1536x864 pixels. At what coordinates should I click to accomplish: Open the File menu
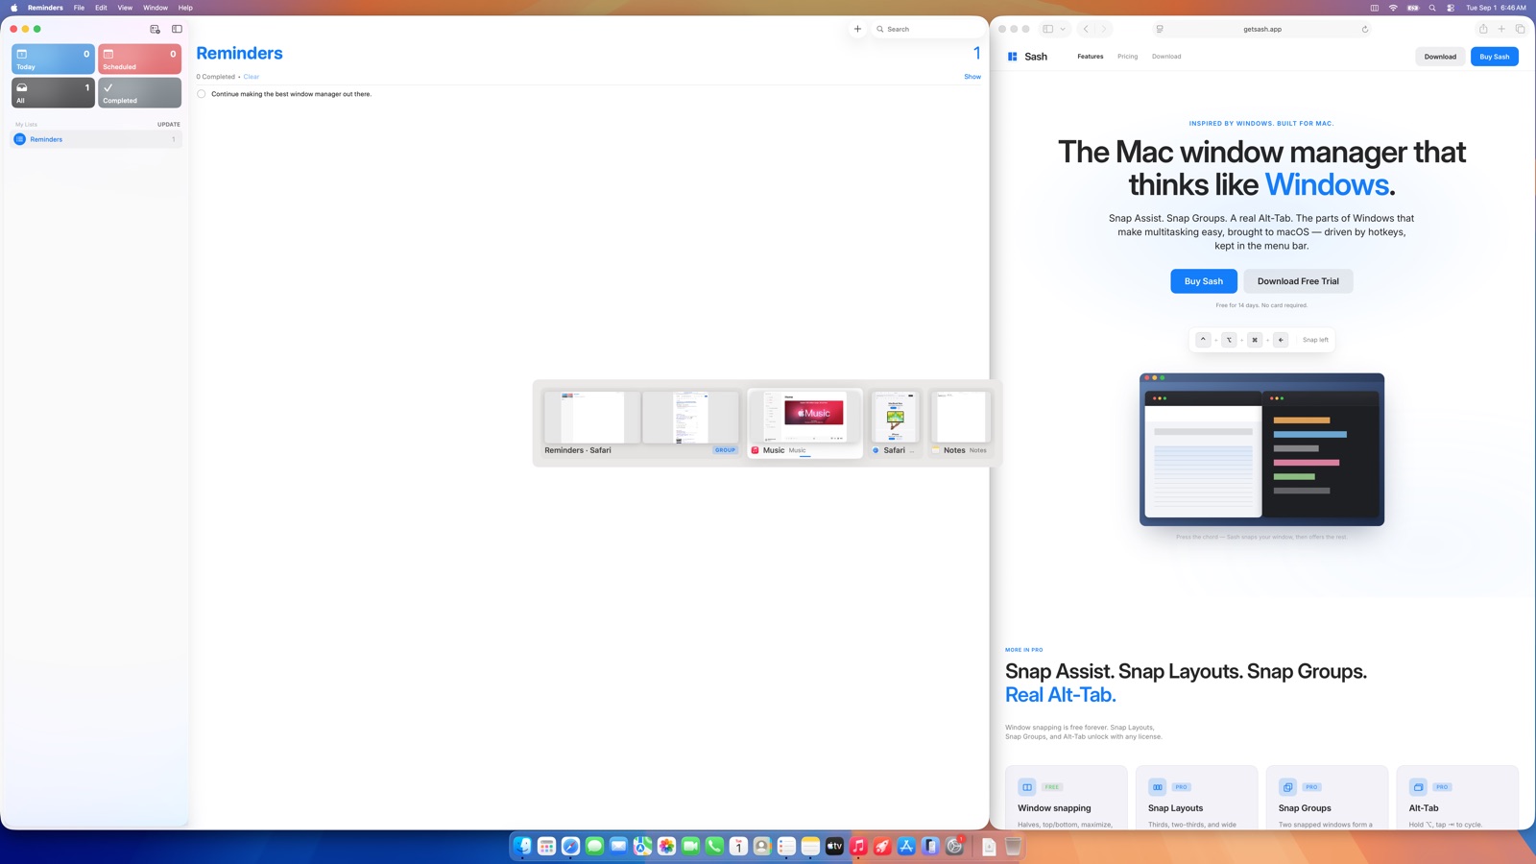tap(79, 8)
